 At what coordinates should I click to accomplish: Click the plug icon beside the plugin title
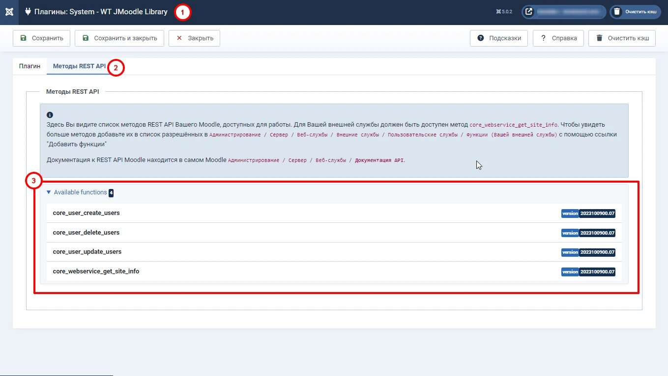point(28,12)
